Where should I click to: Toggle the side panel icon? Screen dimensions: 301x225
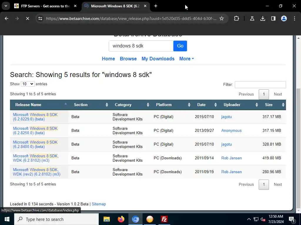[273, 18]
